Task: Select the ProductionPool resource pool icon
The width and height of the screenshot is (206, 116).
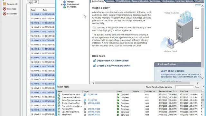Action: pos(64,4)
